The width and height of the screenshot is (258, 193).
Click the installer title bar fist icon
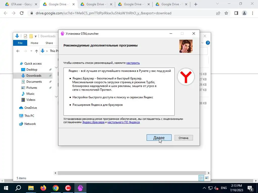coord(62,33)
